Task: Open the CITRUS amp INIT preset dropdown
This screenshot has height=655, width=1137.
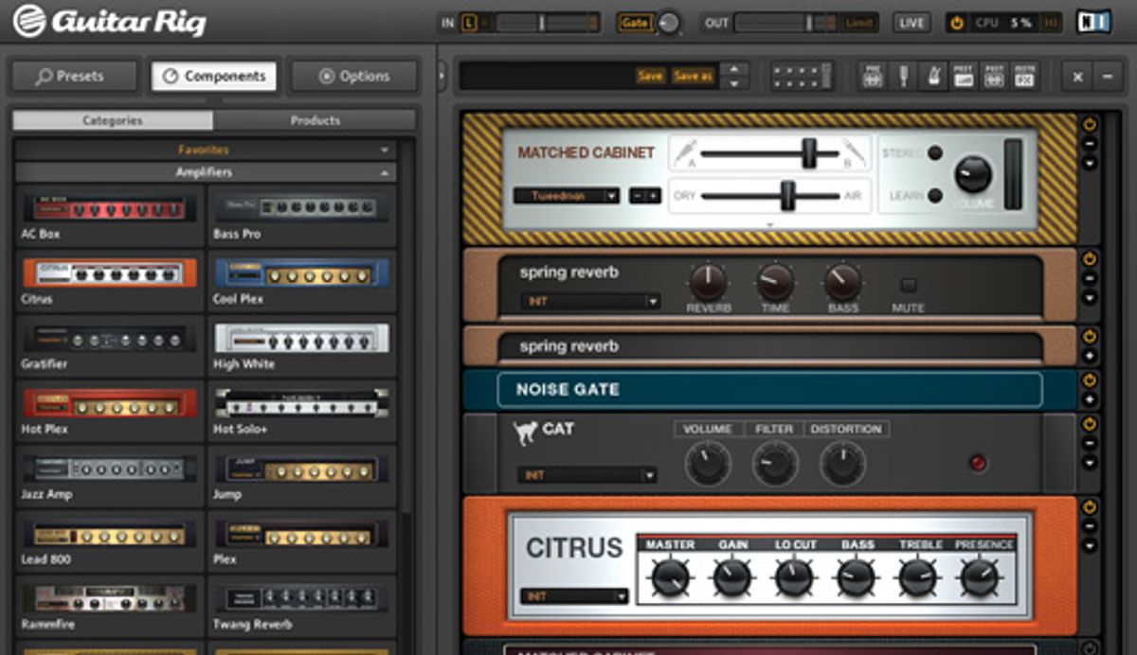Action: click(x=574, y=596)
